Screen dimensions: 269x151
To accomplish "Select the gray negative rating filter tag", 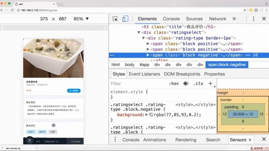I will click(53, 132).
